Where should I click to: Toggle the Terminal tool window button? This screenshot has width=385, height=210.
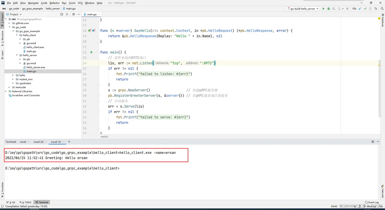click(x=42, y=202)
